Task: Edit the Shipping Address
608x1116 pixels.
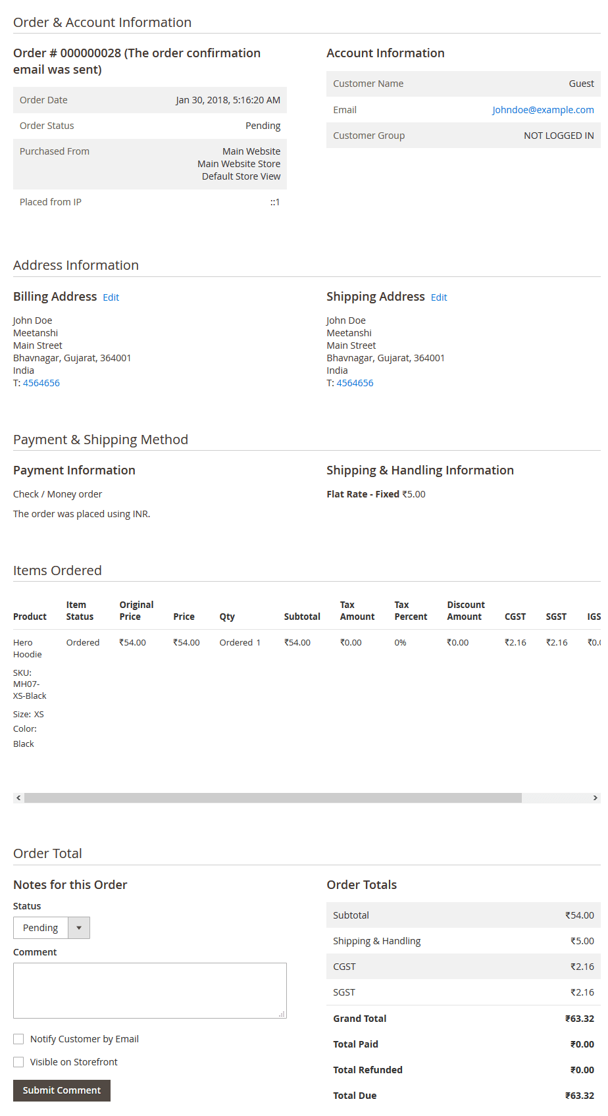Action: (x=439, y=297)
